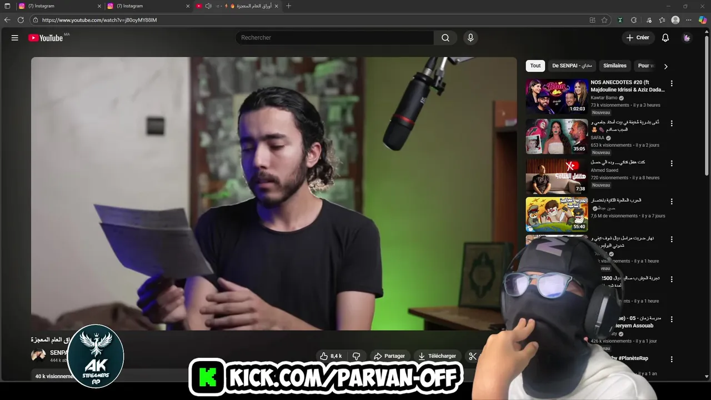Image resolution: width=711 pixels, height=400 pixels.
Task: Open options for the fifth suggested video
Action: click(x=672, y=239)
